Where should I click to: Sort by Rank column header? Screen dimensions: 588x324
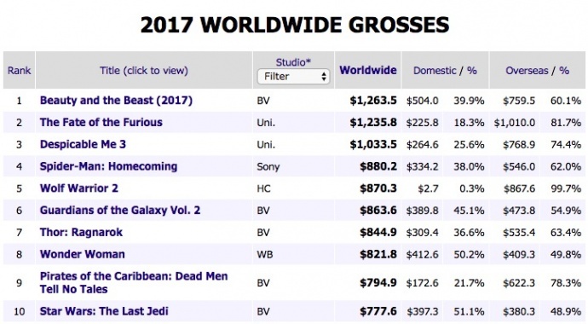(x=19, y=71)
